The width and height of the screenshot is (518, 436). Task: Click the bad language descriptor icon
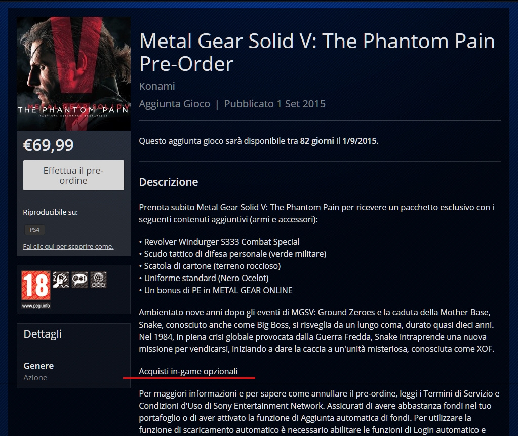point(79,280)
